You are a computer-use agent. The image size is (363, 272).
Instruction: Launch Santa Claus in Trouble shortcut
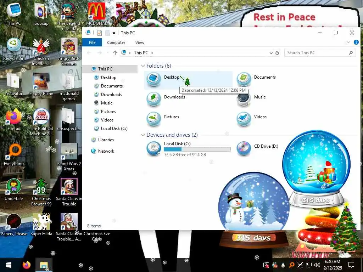tap(69, 192)
